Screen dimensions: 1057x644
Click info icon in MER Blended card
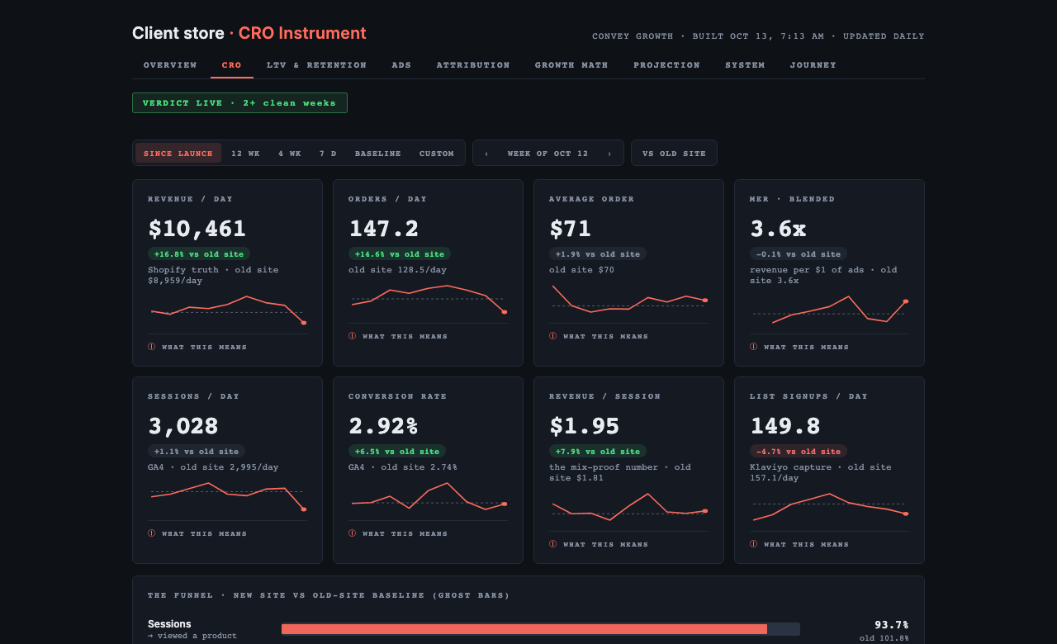pos(753,347)
